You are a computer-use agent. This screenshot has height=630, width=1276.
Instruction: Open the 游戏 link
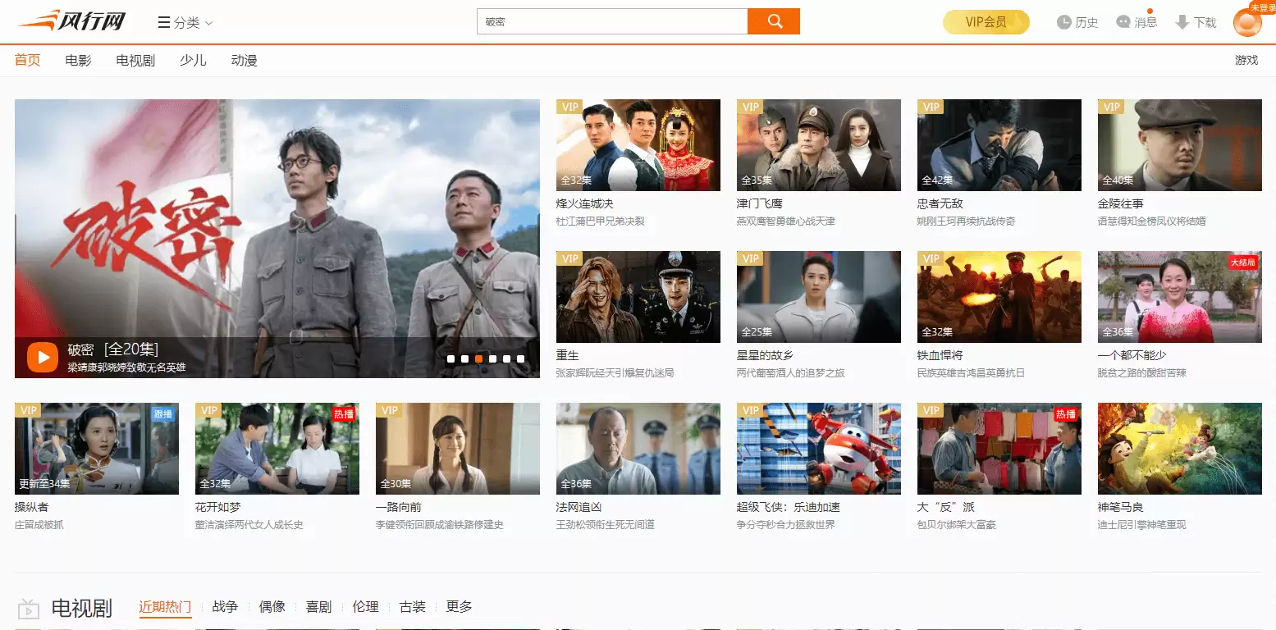pyautogui.click(x=1246, y=60)
